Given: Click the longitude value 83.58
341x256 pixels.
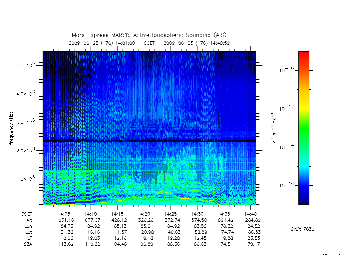Looking at the screenshot, I should click(x=200, y=226).
